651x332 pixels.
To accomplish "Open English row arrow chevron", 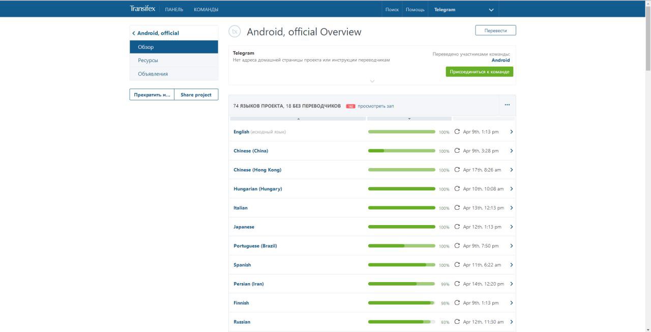I will pyautogui.click(x=511, y=132).
